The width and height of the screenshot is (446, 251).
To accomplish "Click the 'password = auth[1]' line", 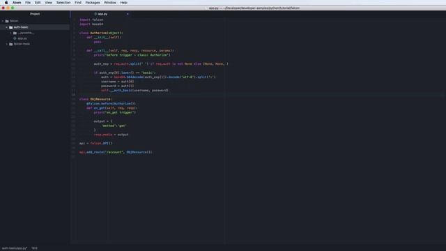I will [118, 86].
